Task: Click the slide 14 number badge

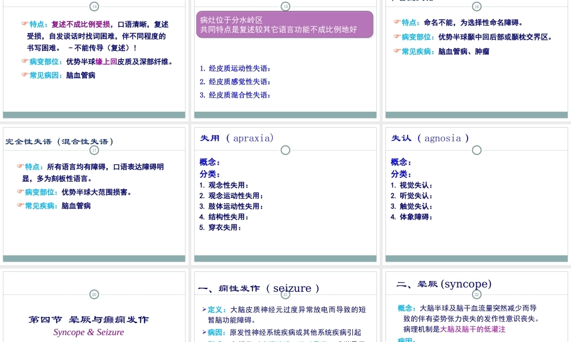Action: click(x=94, y=6)
